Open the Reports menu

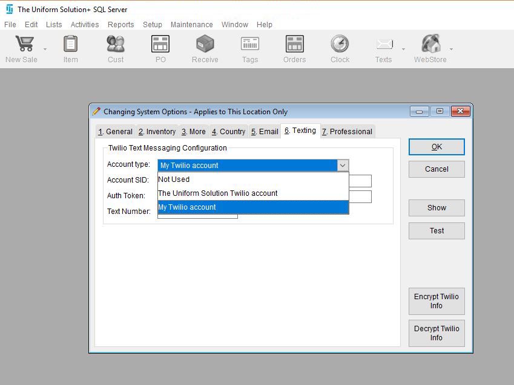point(120,25)
